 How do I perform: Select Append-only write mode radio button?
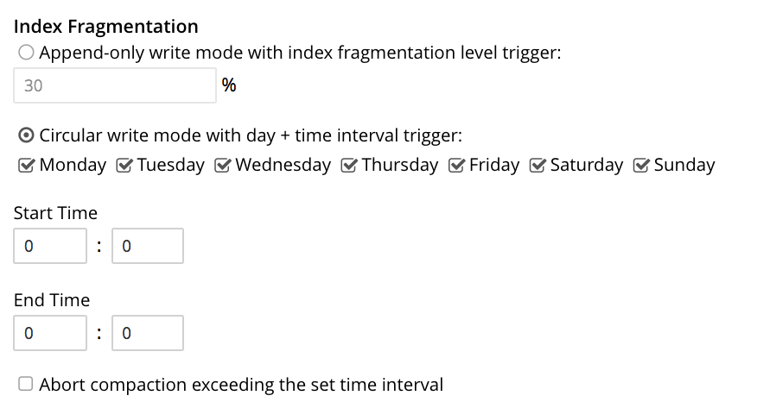point(26,53)
